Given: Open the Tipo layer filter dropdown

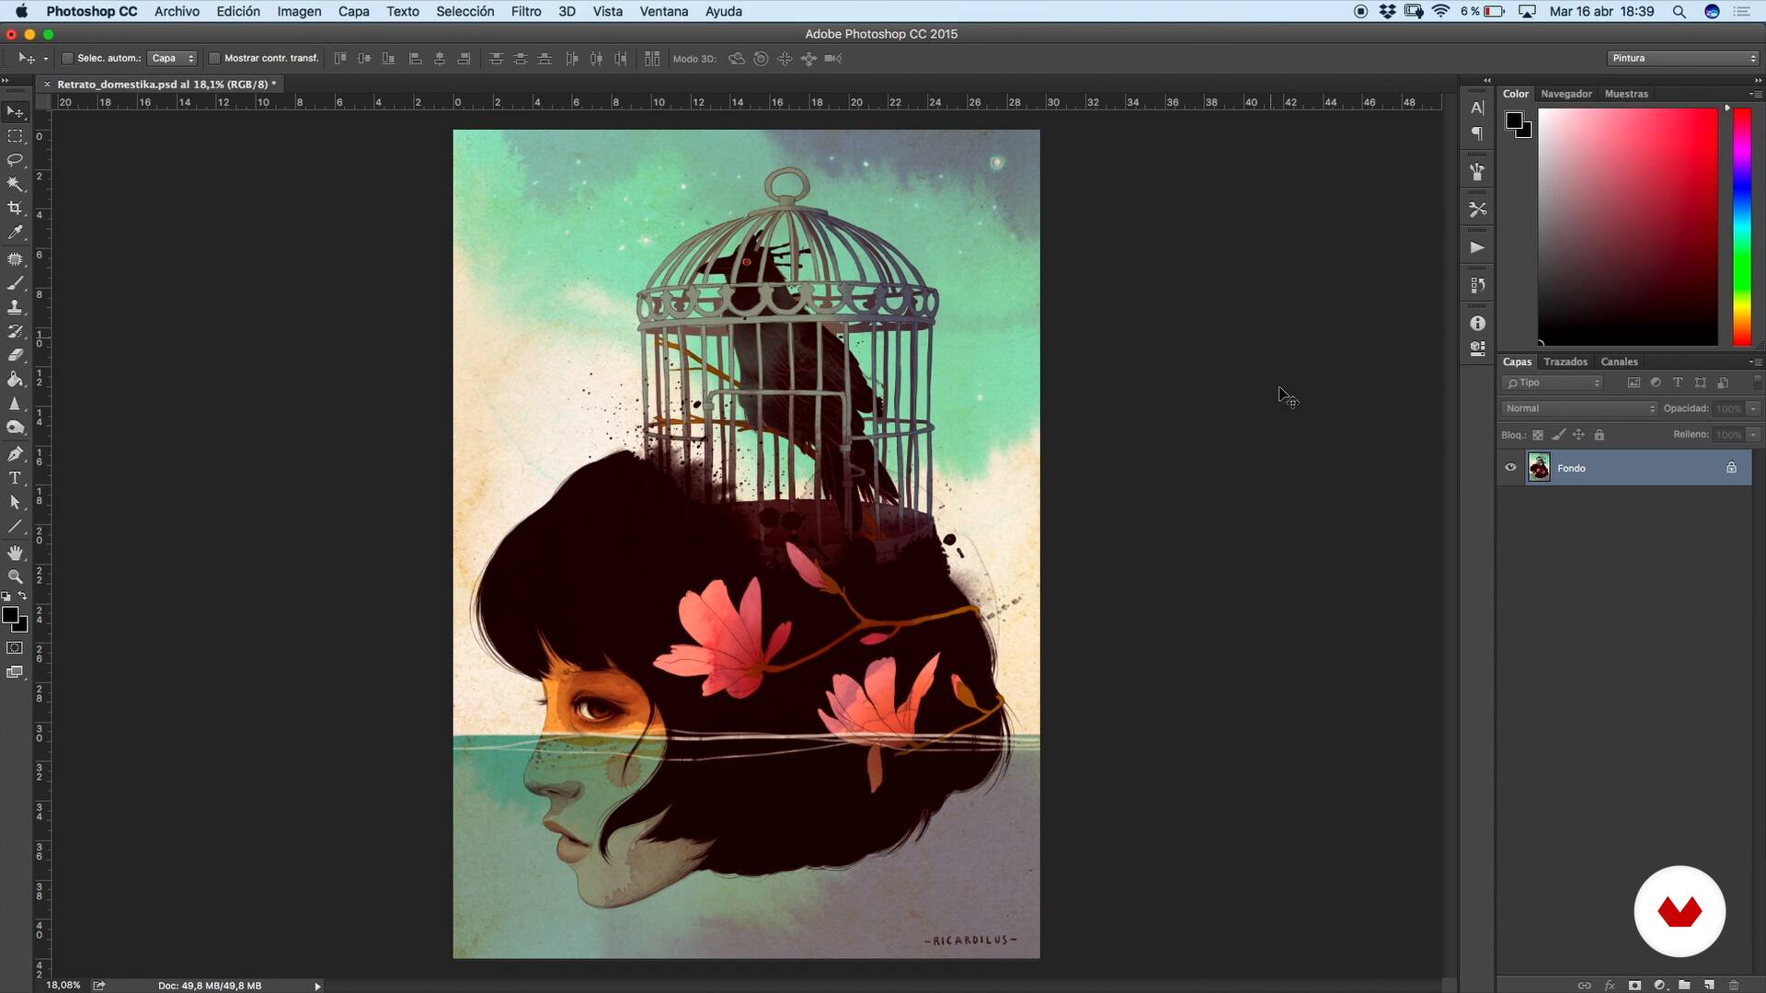Looking at the screenshot, I should point(1554,382).
